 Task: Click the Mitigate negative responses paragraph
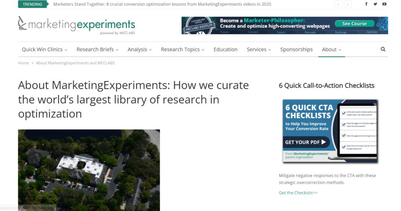(x=327, y=179)
